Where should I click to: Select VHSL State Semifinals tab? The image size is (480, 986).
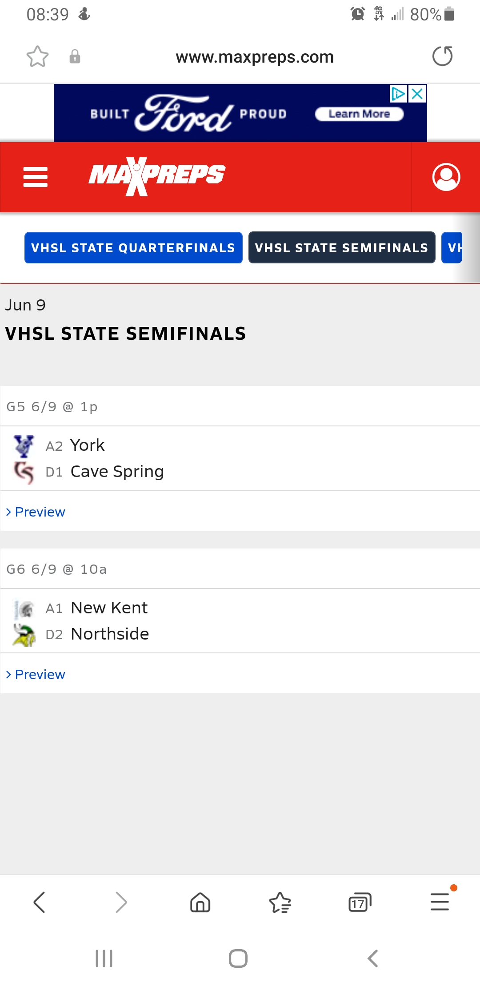coord(342,247)
